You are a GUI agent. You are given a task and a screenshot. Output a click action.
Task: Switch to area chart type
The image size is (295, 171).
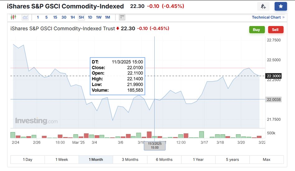25,17
